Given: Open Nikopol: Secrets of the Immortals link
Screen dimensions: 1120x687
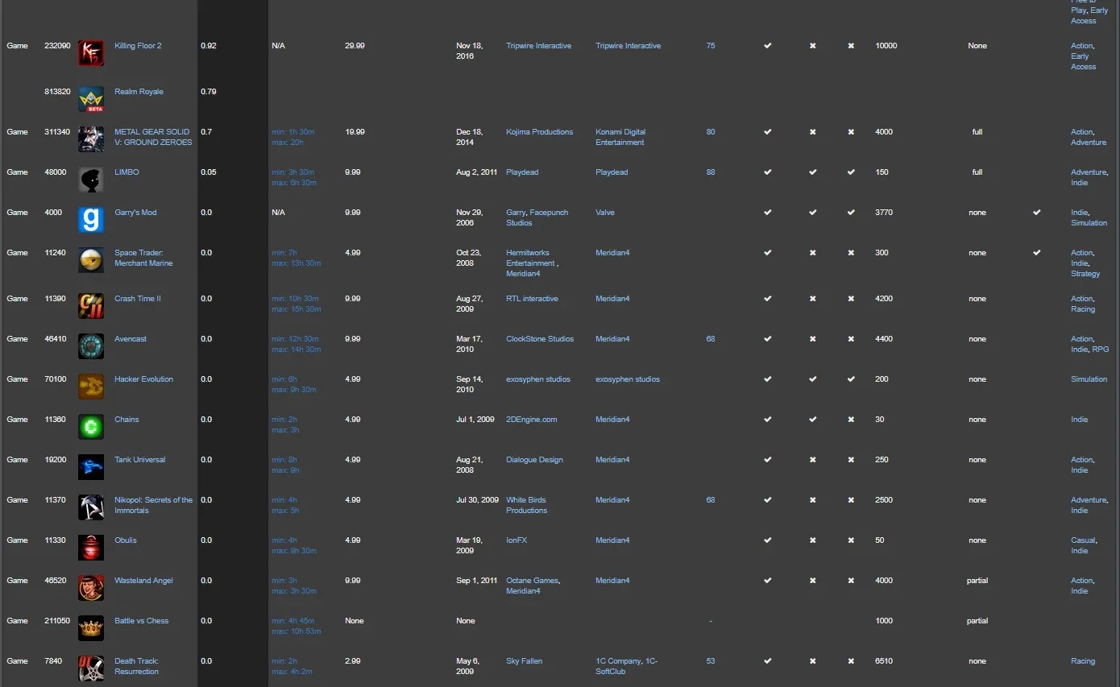Looking at the screenshot, I should click(153, 505).
